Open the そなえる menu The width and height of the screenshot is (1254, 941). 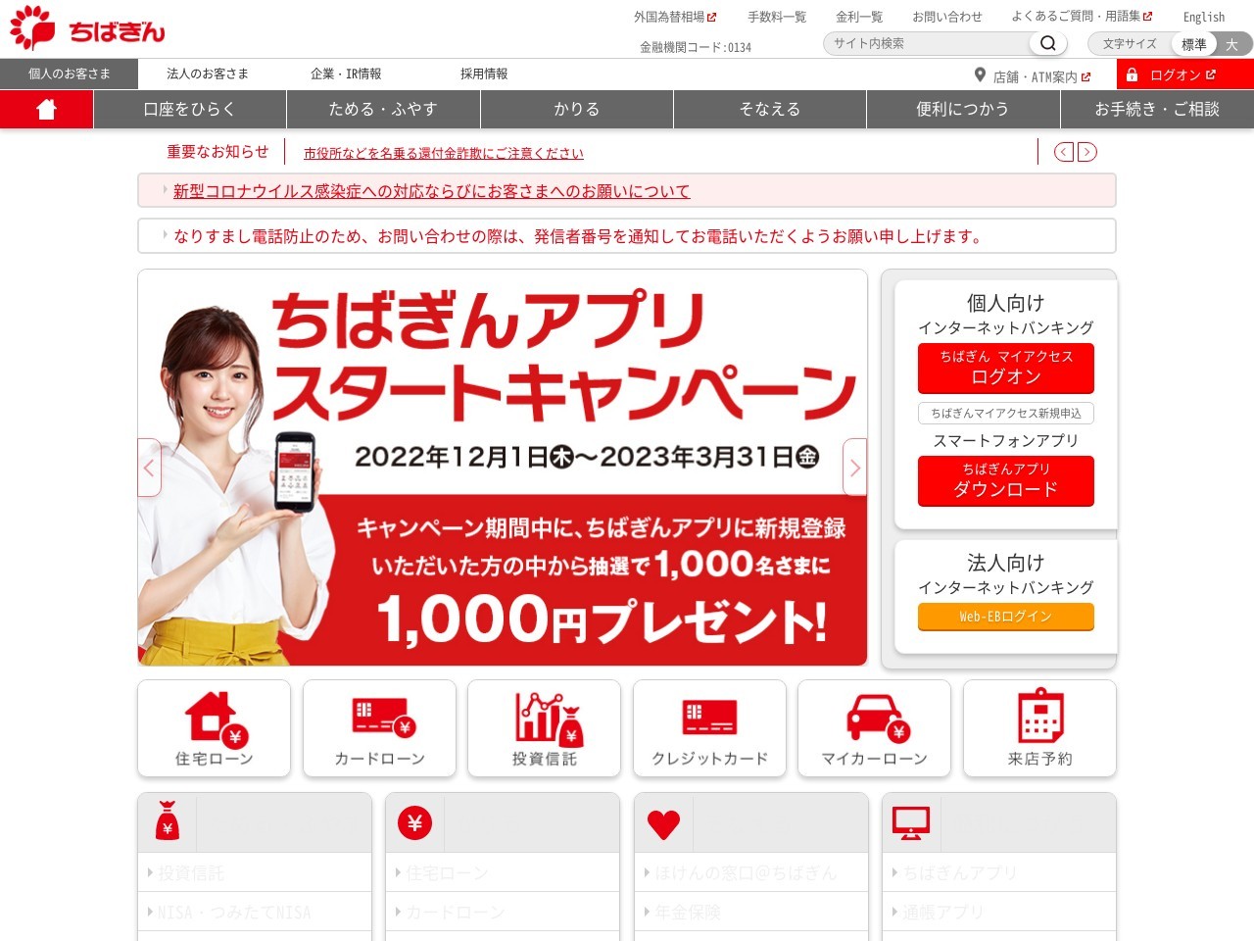pyautogui.click(x=770, y=110)
